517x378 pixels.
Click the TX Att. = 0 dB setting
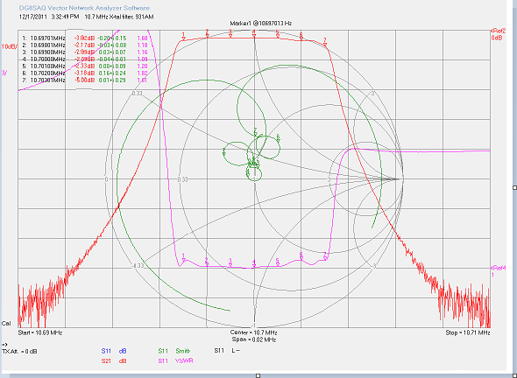click(x=19, y=352)
